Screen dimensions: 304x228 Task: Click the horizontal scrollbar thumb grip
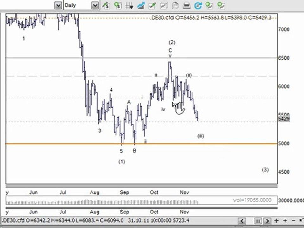[x=257, y=221]
